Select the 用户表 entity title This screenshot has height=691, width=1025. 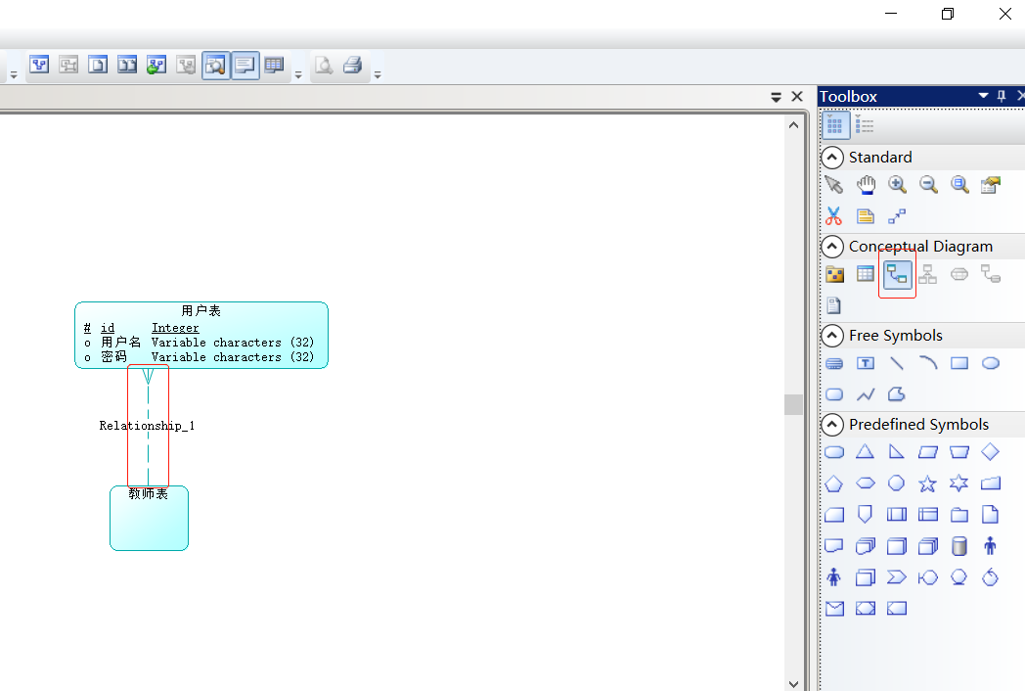point(201,311)
